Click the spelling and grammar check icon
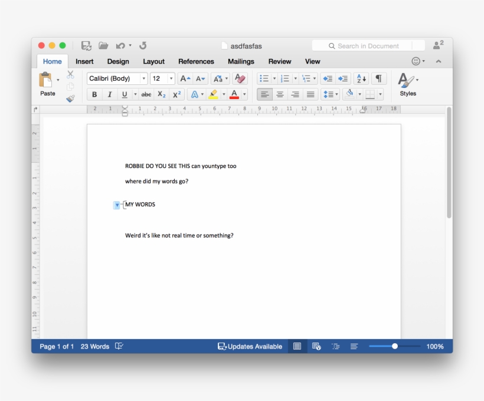The image size is (484, 401). [x=119, y=347]
